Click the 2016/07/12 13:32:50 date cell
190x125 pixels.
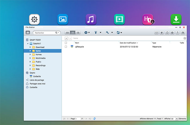[x=129, y=47]
